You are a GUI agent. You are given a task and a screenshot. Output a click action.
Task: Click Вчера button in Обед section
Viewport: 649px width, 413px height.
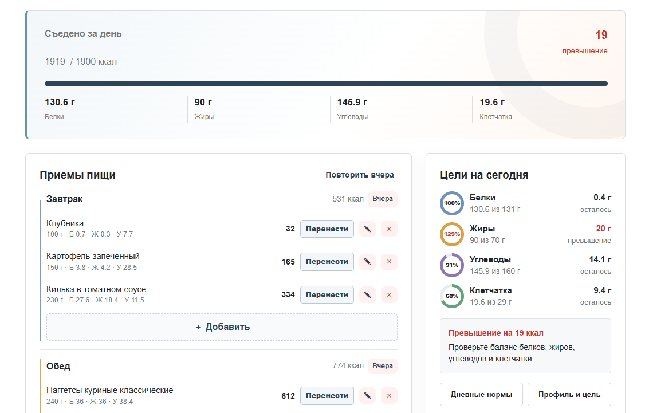tap(383, 366)
